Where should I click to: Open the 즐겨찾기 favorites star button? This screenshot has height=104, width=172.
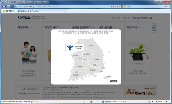point(8,11)
